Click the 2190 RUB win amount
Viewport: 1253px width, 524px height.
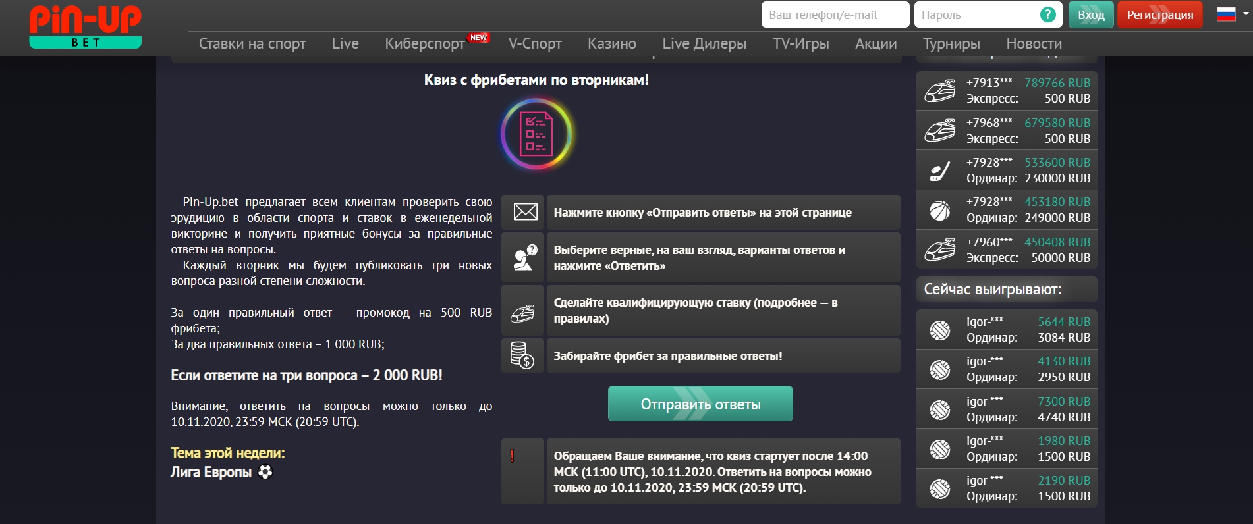(1064, 481)
